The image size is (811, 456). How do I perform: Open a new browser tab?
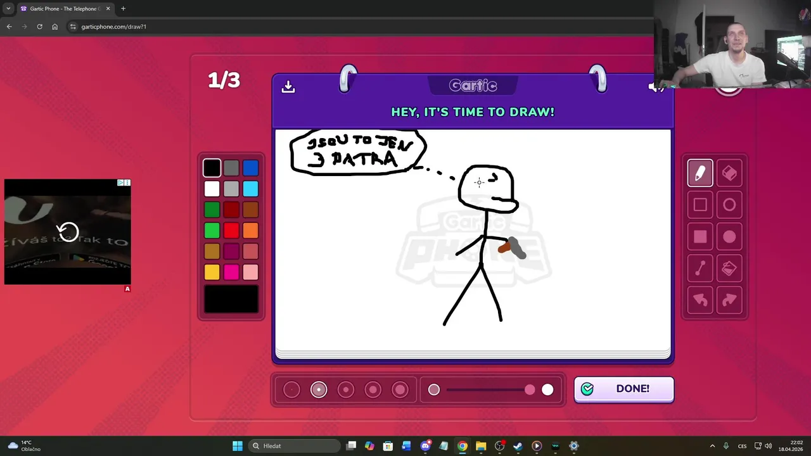click(123, 9)
